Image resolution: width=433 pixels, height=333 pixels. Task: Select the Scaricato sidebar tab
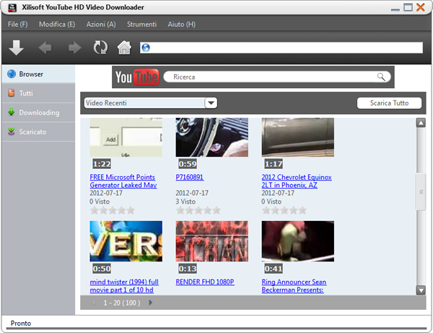coord(38,131)
